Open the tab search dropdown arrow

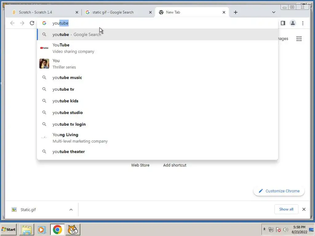tap(273, 12)
